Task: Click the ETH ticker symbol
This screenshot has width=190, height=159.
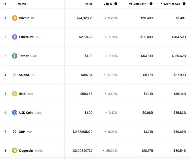Action: pos(38,37)
